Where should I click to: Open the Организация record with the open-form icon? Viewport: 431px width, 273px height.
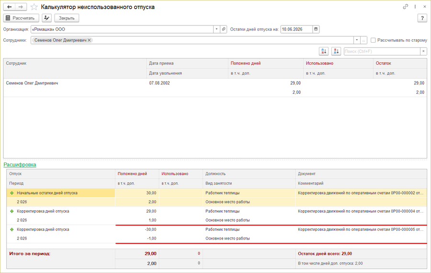(224, 29)
